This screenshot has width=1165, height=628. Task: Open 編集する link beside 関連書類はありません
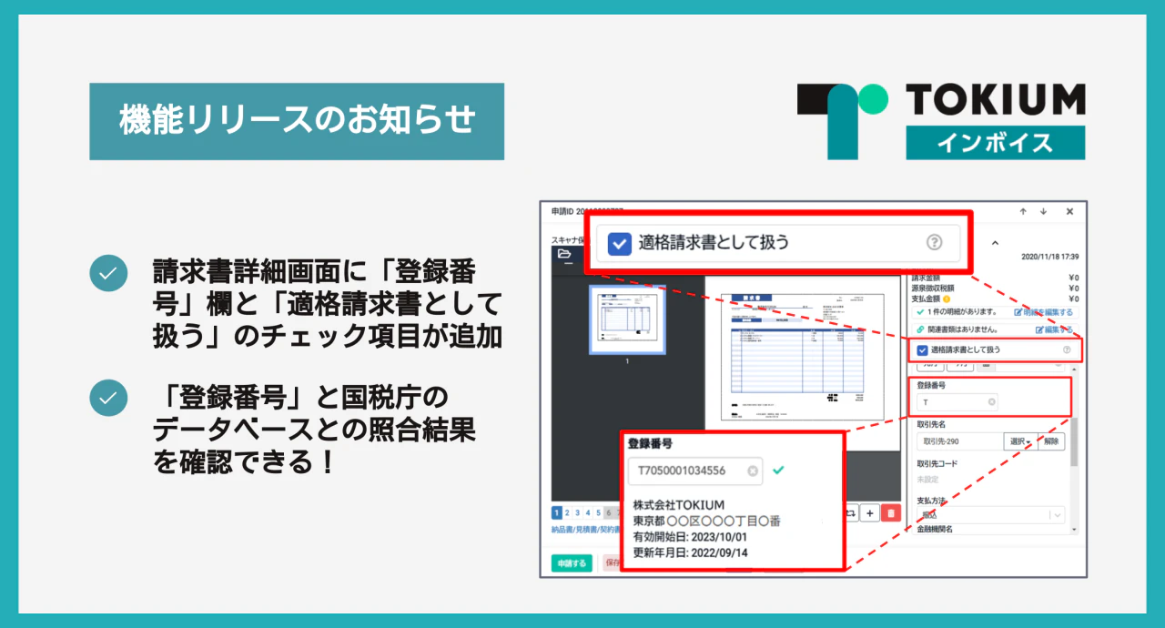pos(1054,329)
